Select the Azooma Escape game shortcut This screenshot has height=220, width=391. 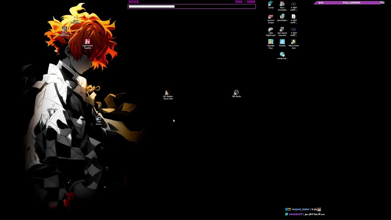[x=271, y=19]
